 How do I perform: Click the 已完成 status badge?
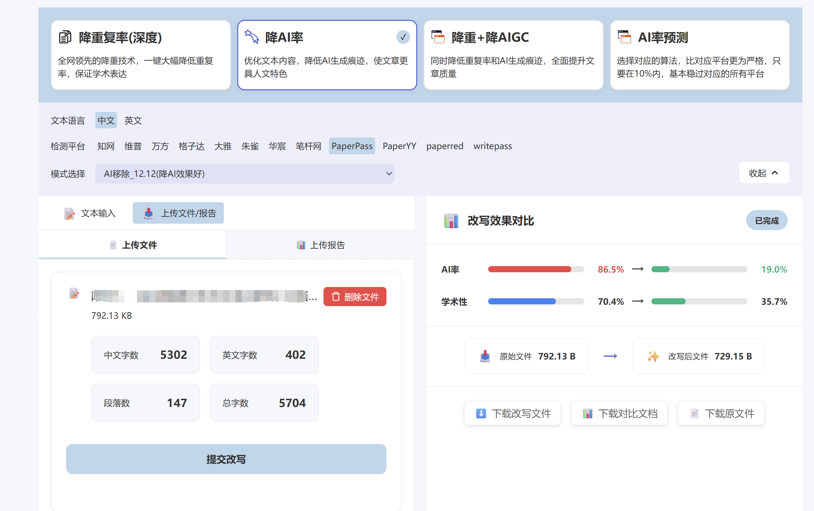click(767, 220)
